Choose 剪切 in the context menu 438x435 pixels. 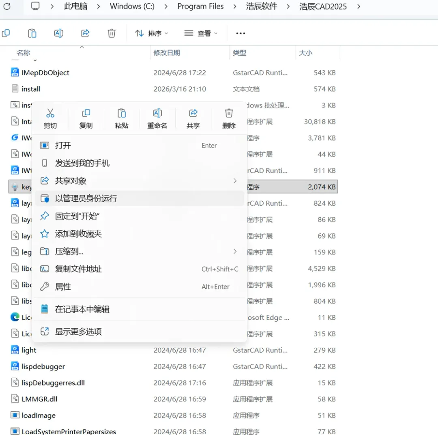click(50, 118)
